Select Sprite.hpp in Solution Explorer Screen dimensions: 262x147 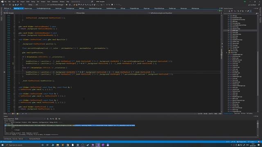(235, 36)
